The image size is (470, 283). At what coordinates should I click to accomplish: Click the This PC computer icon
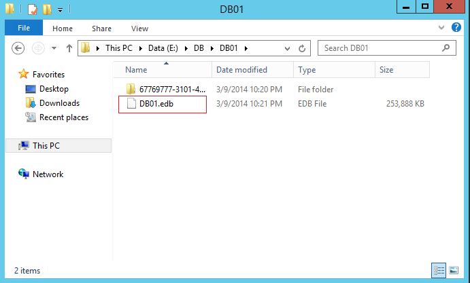pyautogui.click(x=24, y=145)
